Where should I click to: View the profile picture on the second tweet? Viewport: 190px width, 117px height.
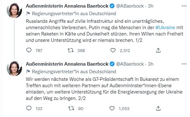[14, 68]
